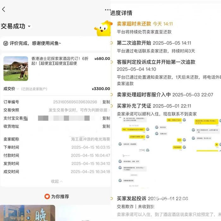Select the 卖家处理超时客服介入中 timeline marker
Image resolution: width=221 pixels, height=221 pixels.
tap(111, 95)
